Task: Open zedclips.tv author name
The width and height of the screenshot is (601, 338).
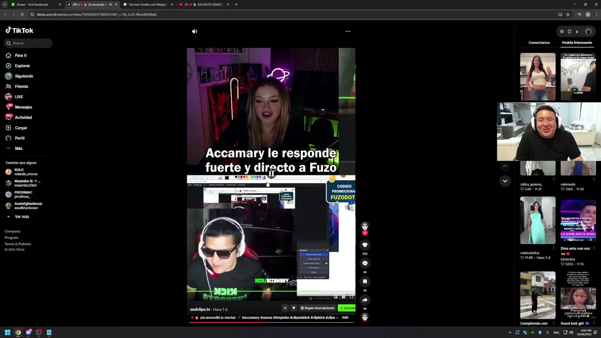Action: point(200,309)
